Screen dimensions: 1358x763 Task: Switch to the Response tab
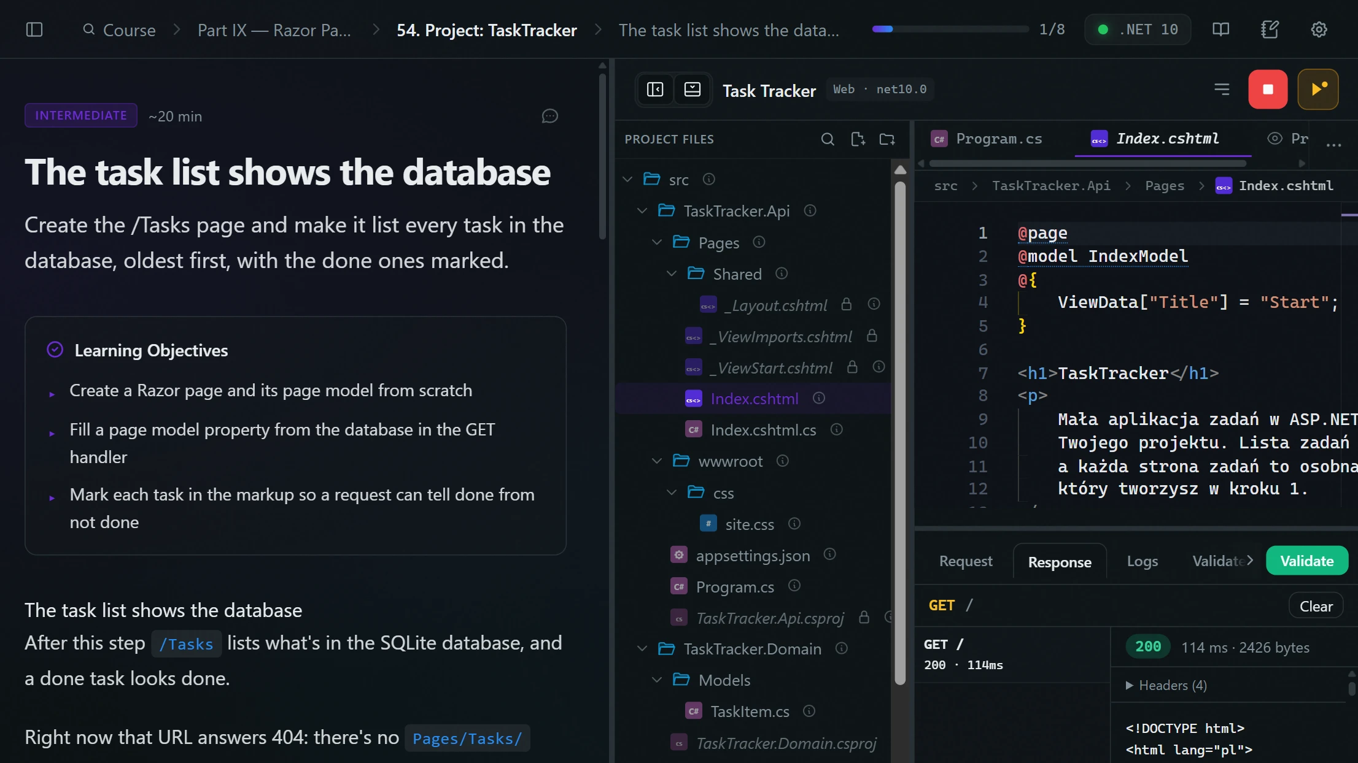(x=1060, y=562)
